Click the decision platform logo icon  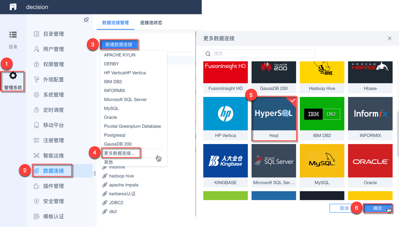(x=13, y=7)
